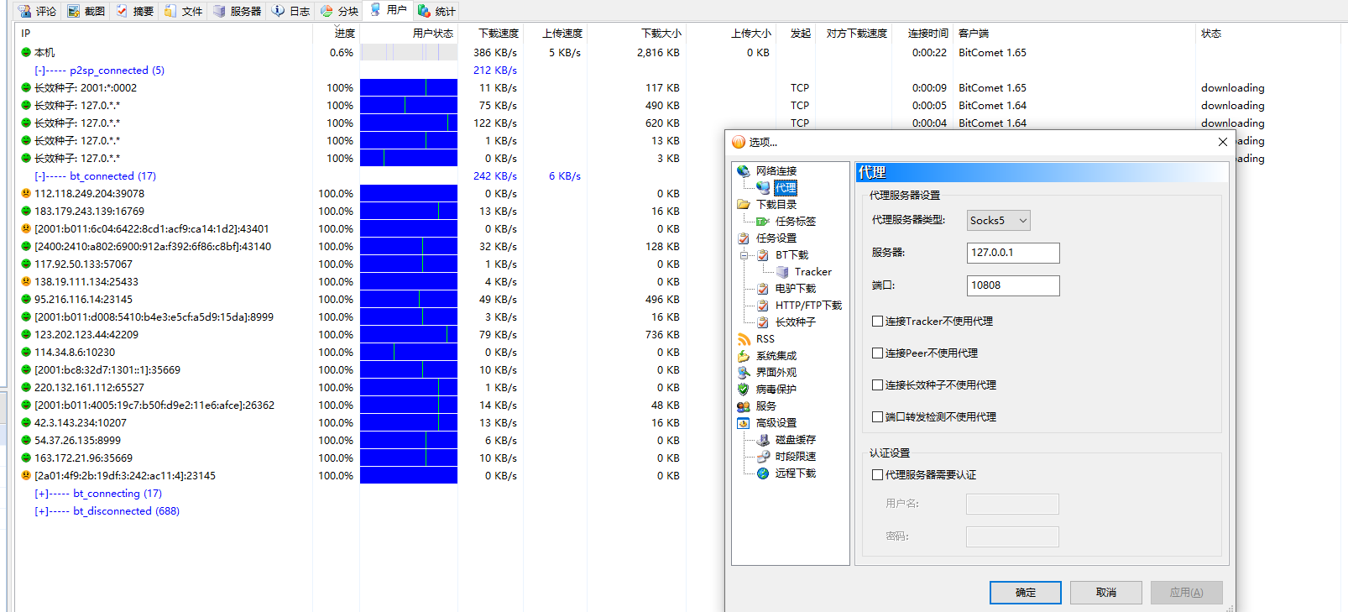Click the 电驴下载 icon
The width and height of the screenshot is (1348, 612).
763,289
